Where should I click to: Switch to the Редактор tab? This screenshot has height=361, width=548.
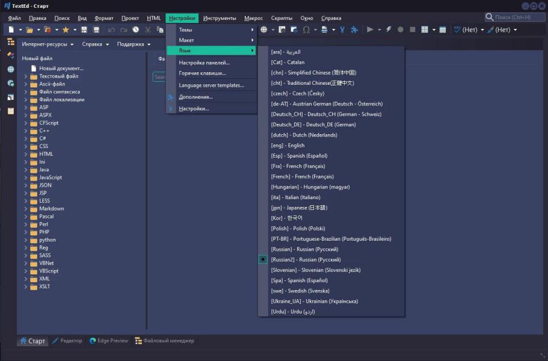[67, 341]
